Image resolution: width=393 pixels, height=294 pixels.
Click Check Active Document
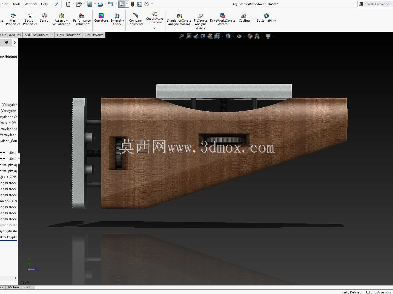155,18
